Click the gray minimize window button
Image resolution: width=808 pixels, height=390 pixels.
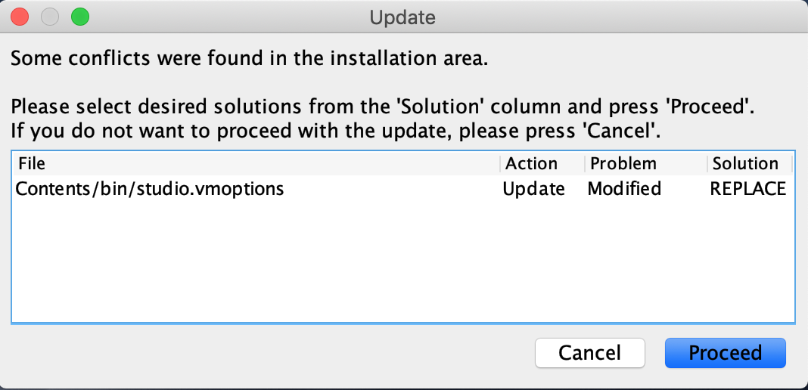pyautogui.click(x=50, y=16)
